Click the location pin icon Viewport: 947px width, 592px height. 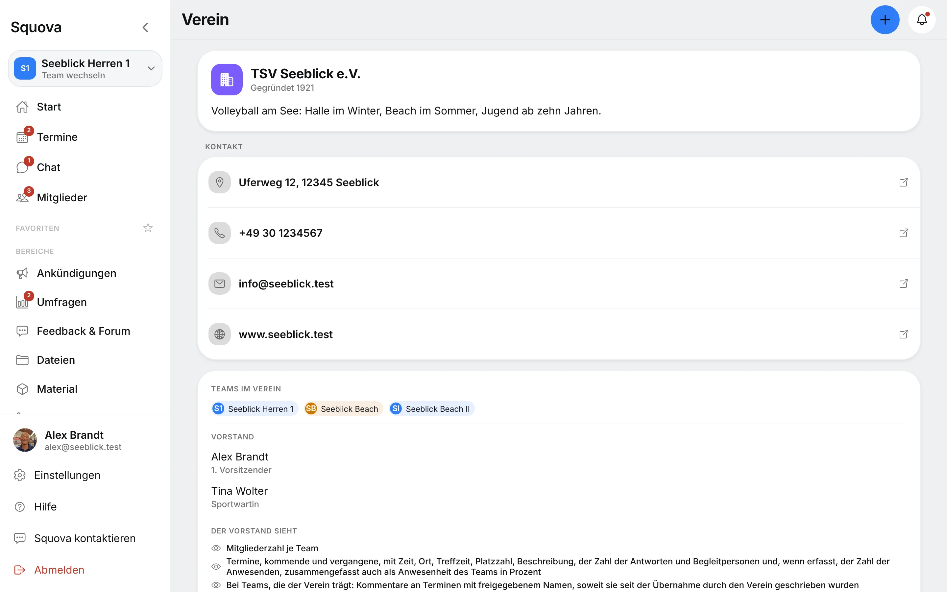pos(220,183)
